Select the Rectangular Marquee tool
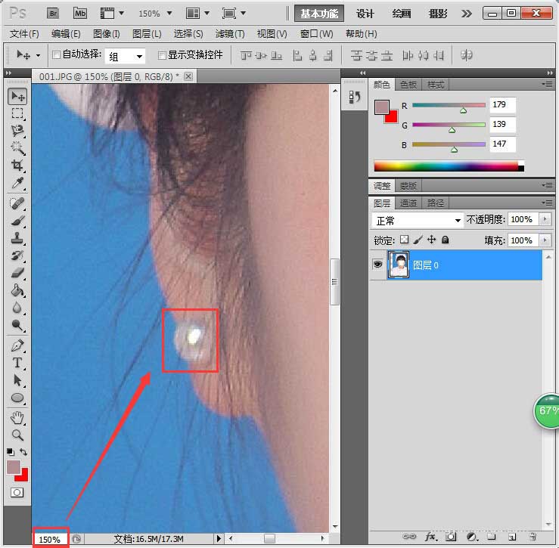The image size is (559, 548). coord(17,113)
